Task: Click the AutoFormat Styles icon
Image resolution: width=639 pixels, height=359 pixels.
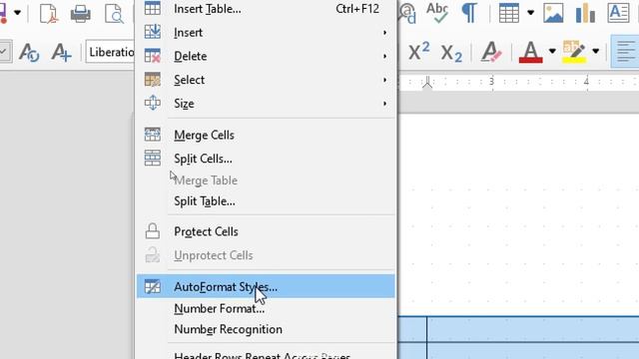Action: tap(153, 286)
